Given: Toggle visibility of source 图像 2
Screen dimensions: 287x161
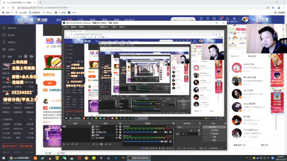Looking at the screenshot, I should pos(117,127).
